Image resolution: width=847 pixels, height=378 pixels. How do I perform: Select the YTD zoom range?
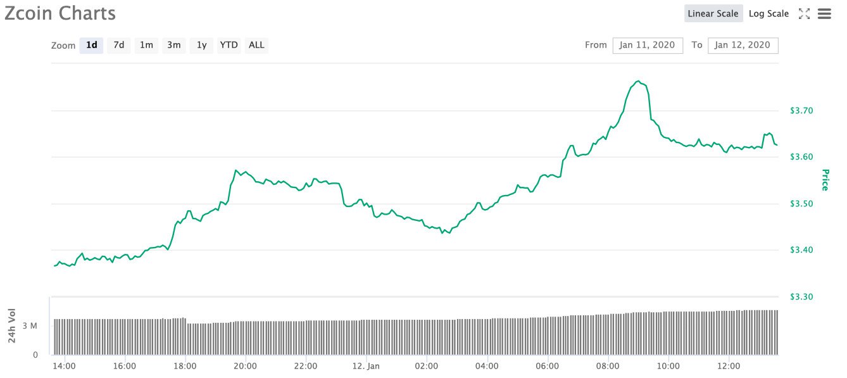pyautogui.click(x=229, y=45)
